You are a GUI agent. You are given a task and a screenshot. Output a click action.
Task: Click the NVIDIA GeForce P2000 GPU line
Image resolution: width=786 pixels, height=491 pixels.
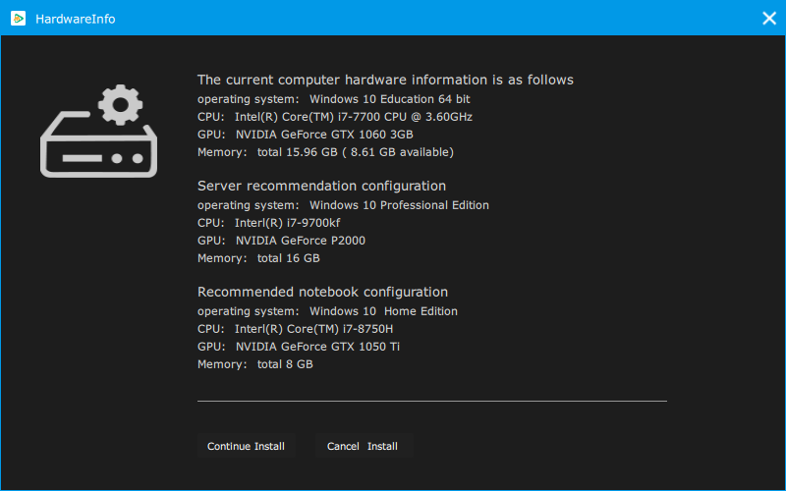(x=281, y=241)
